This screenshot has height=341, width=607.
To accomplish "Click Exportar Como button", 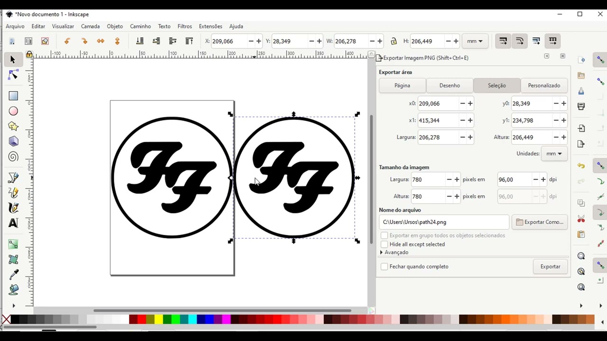I will point(540,222).
